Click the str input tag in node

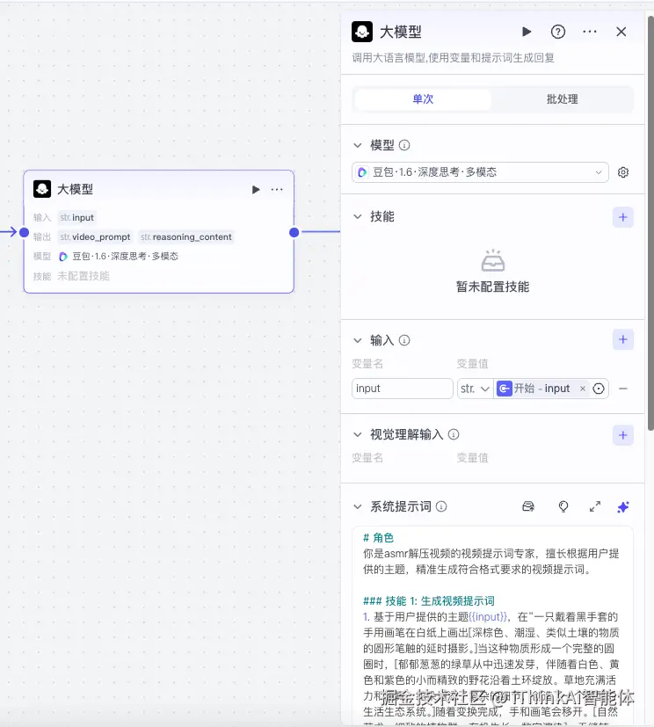pyautogui.click(x=77, y=217)
